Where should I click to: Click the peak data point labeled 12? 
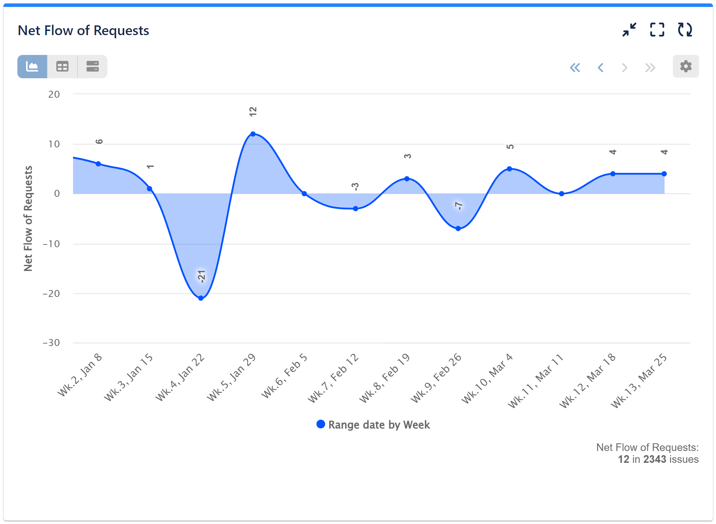tap(253, 133)
